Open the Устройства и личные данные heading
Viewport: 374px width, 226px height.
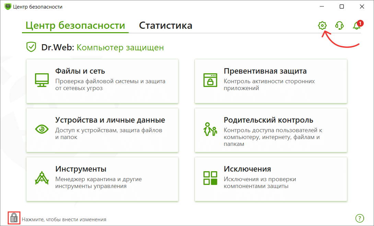(110, 120)
